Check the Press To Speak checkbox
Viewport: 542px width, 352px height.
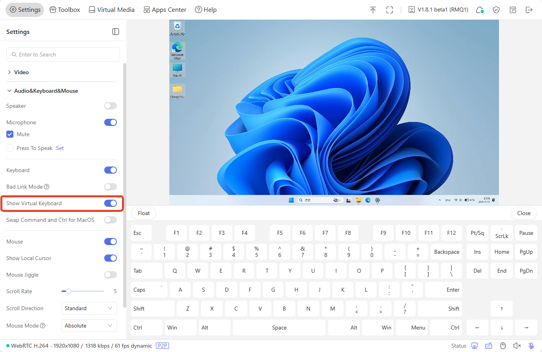coord(10,148)
